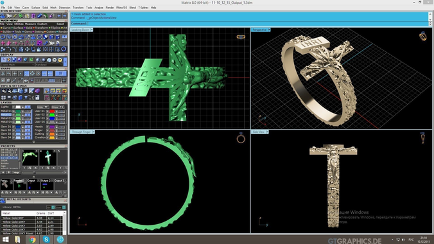The width and height of the screenshot is (434, 244).
Task: Toggle visibility of the User 02 layer
Action: [x=62, y=115]
